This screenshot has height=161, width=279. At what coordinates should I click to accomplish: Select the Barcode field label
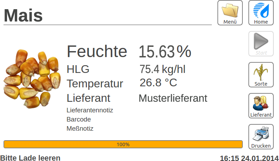[79, 119]
